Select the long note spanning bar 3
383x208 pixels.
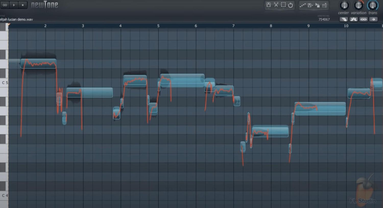click(90, 92)
